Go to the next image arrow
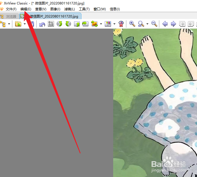This screenshot has height=177, width=197. (x=173, y=24)
